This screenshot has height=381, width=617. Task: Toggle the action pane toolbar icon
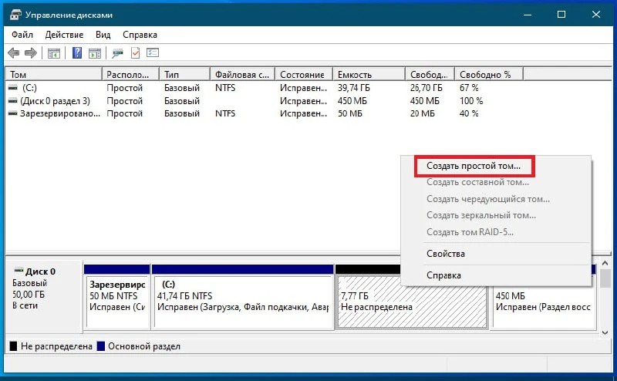click(95, 52)
